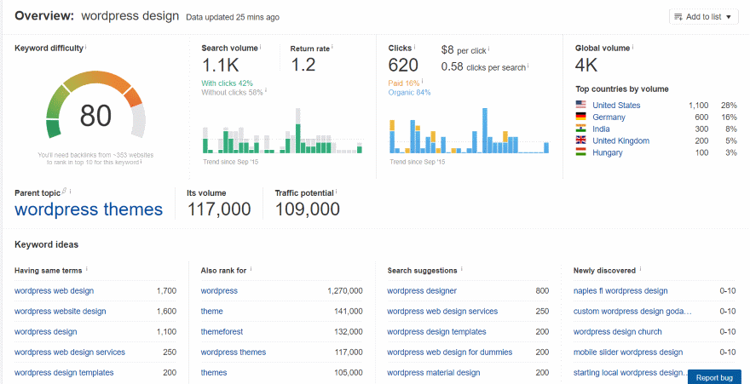Select the wordpress designer search suggestion
Screen dimensions: 750x384
coord(424,291)
